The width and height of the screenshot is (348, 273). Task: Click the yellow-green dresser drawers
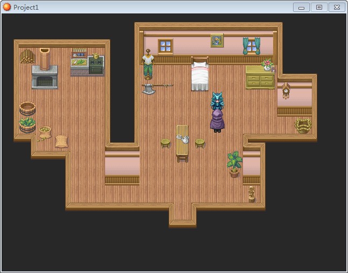coord(260,78)
